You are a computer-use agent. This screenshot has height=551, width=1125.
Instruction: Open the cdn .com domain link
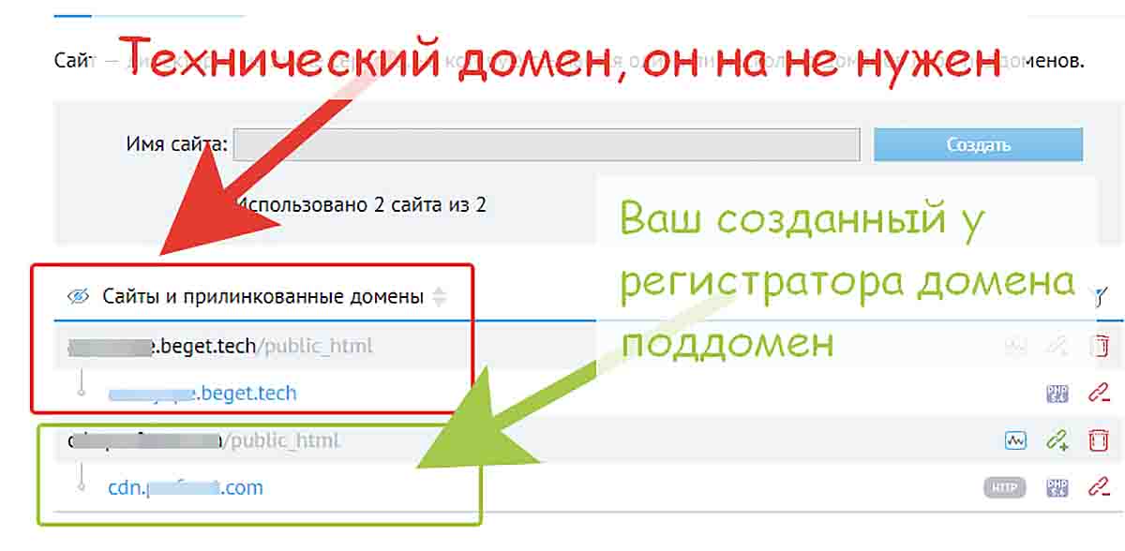coord(186,487)
